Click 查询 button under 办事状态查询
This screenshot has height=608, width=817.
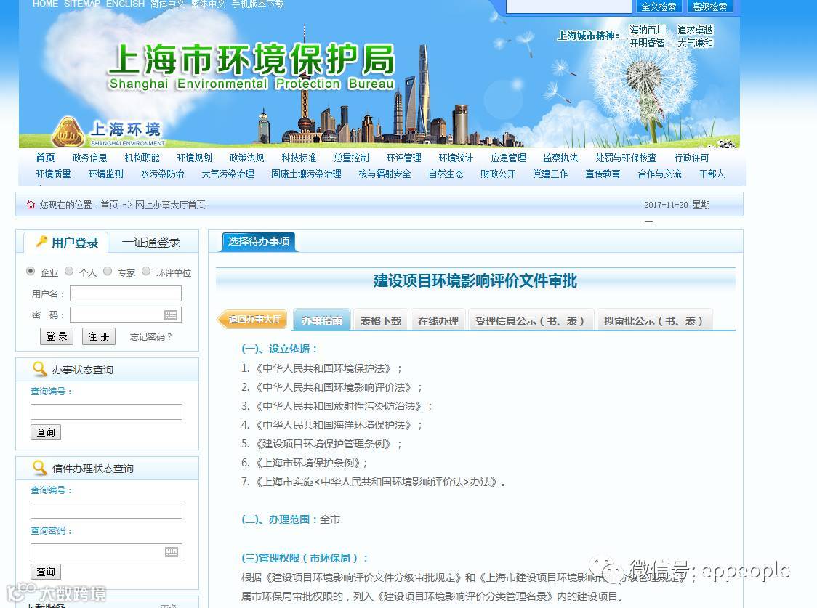tap(46, 432)
